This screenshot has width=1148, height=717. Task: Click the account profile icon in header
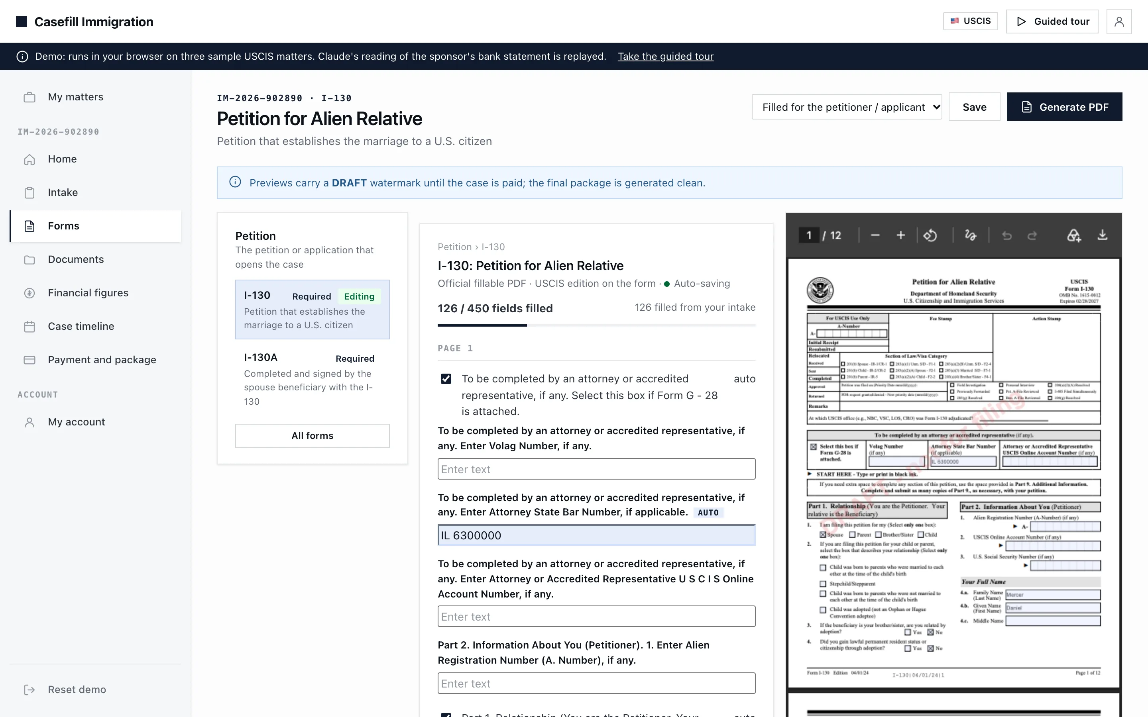(1119, 22)
